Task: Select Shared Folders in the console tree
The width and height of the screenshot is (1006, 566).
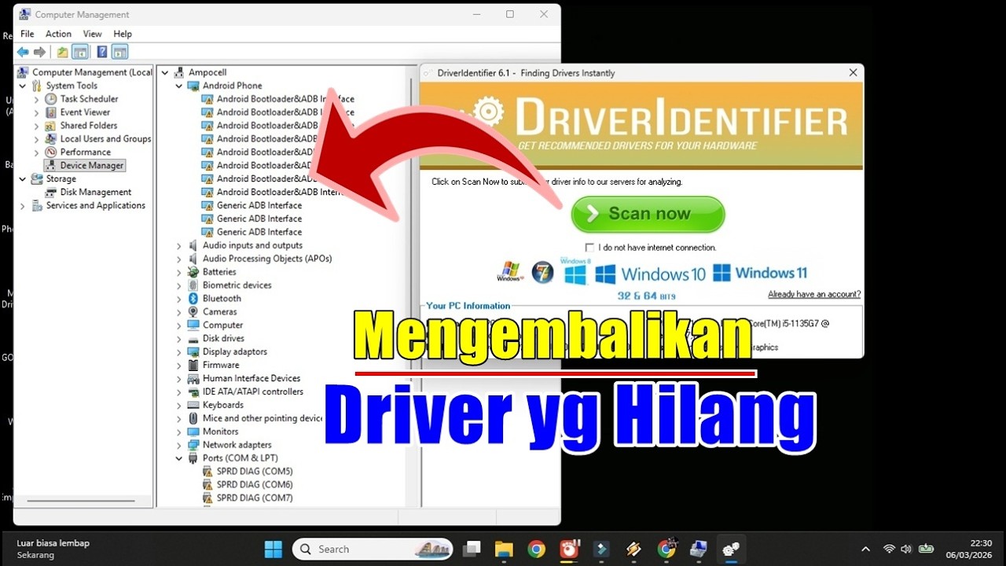Action: (x=89, y=126)
